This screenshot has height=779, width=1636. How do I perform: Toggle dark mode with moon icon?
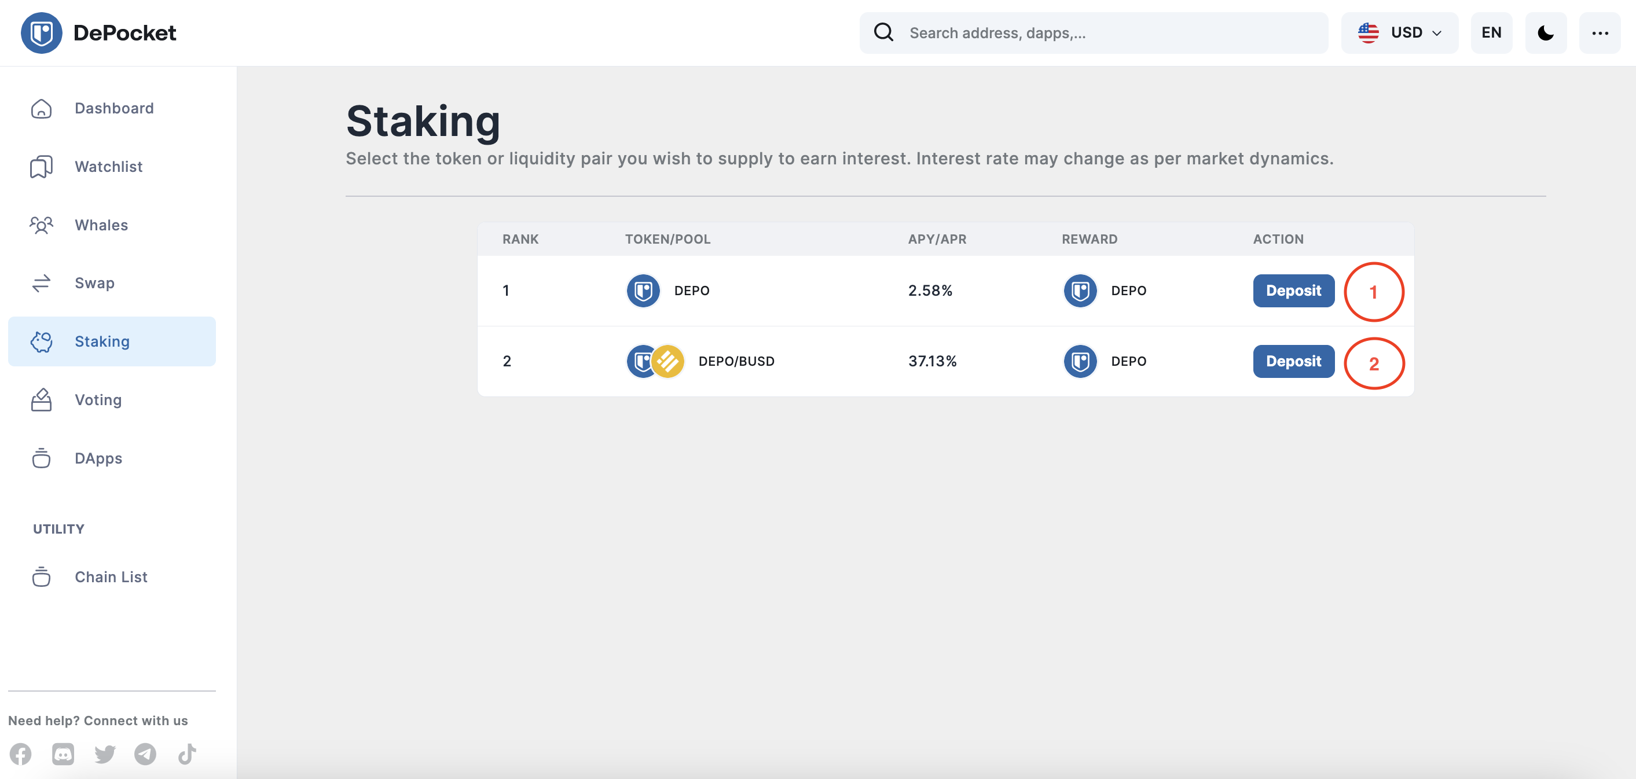click(1546, 33)
